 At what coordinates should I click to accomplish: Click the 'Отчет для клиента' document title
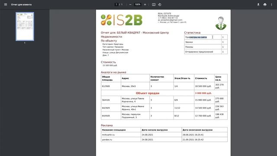[21, 5]
